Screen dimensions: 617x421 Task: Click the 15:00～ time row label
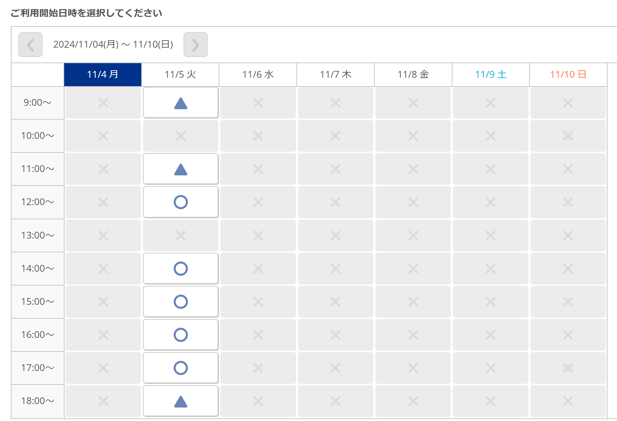pos(38,302)
